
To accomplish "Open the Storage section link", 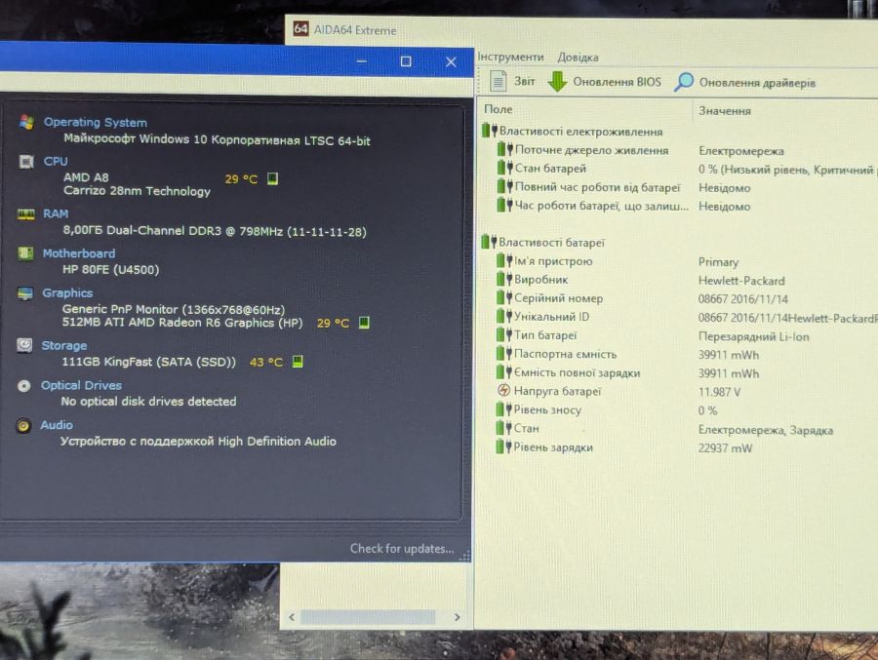I will (x=63, y=345).
